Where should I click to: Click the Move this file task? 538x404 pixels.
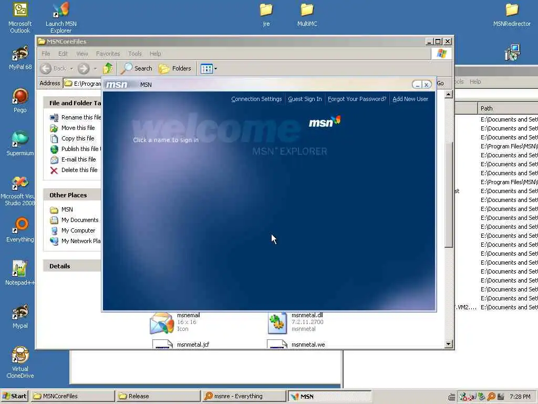coord(73,128)
